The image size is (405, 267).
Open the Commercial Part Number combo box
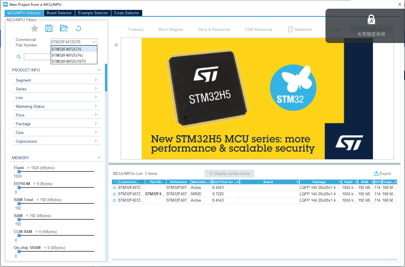74,42
